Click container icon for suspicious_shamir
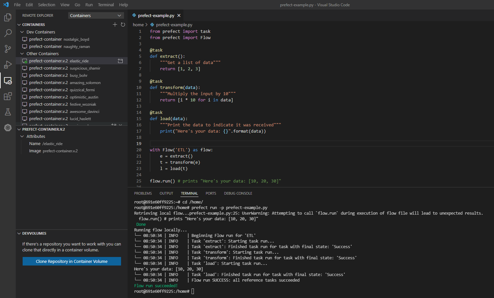 pyautogui.click(x=25, y=68)
